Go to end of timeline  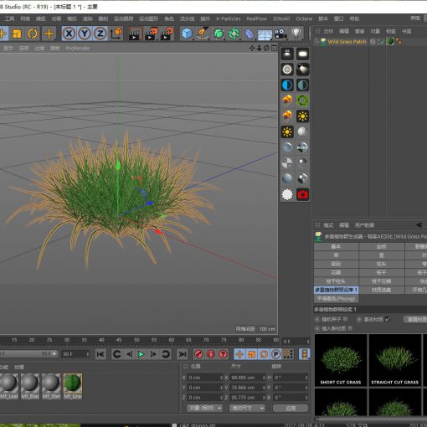183,354
